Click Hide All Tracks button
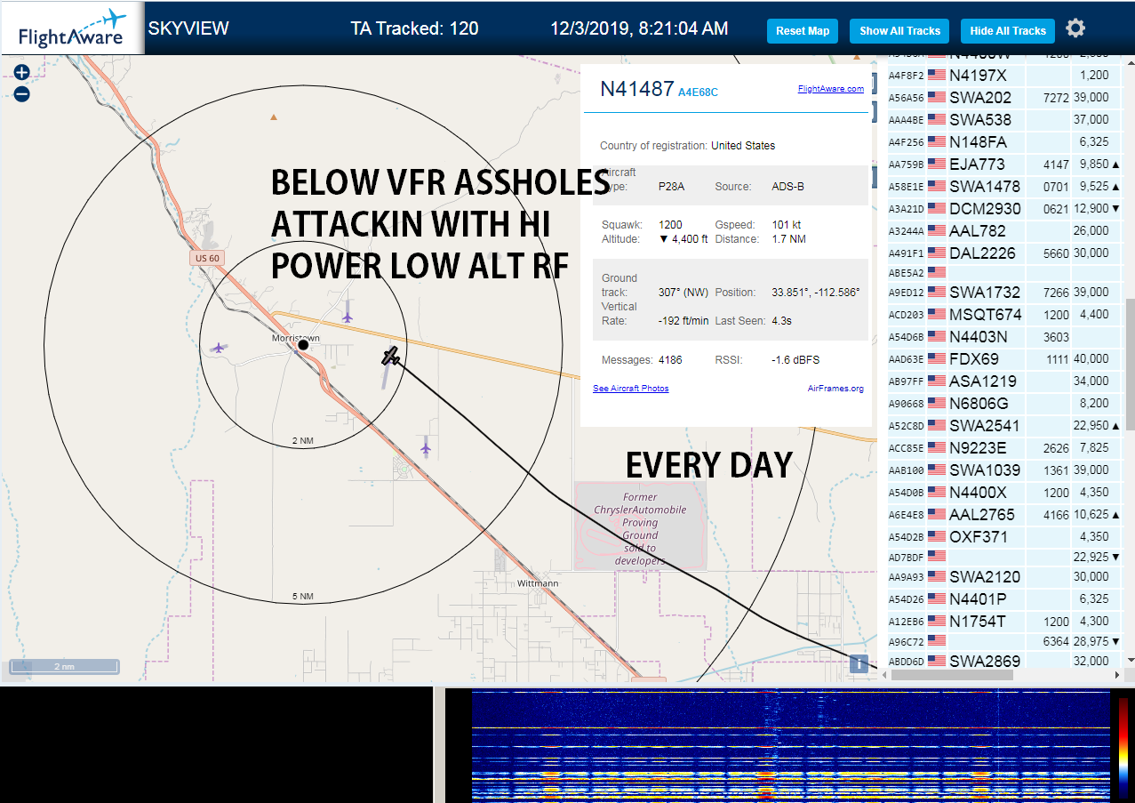The width and height of the screenshot is (1135, 803). pos(1008,30)
